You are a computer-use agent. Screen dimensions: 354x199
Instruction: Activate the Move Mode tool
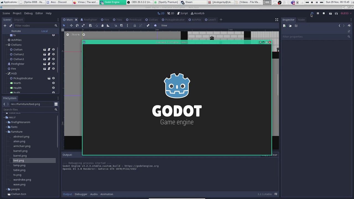click(71, 25)
